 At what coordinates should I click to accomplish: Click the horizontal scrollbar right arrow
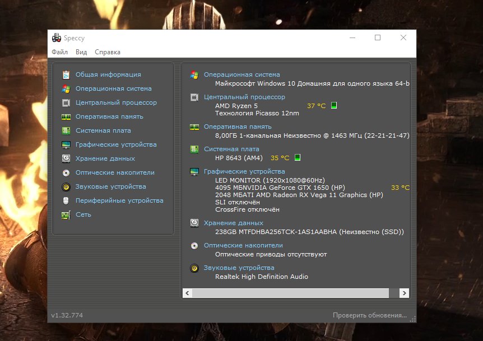(x=404, y=293)
